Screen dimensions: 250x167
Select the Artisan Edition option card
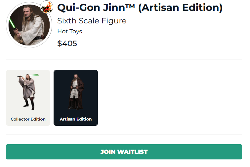(x=76, y=98)
